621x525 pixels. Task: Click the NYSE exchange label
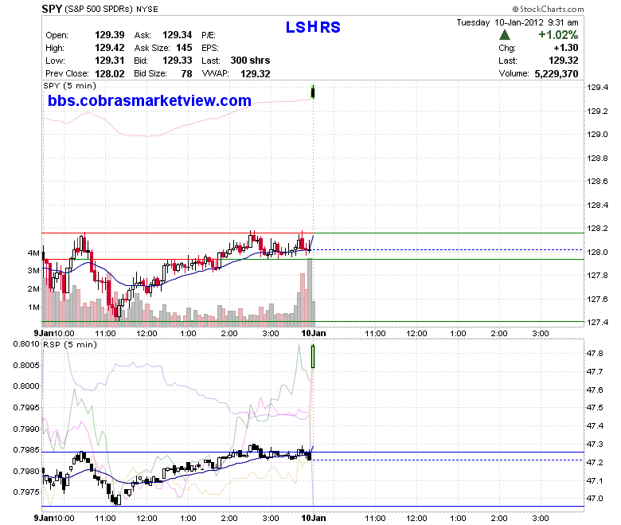coord(147,9)
